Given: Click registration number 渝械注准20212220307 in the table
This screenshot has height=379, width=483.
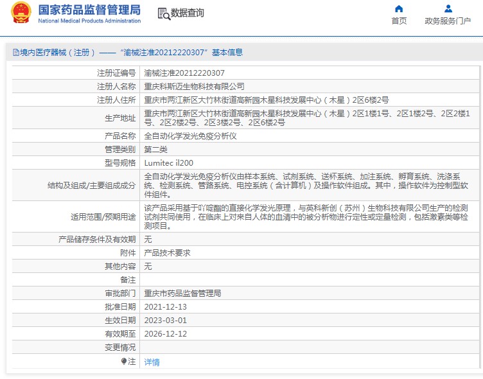Looking at the screenshot, I should pos(184,73).
